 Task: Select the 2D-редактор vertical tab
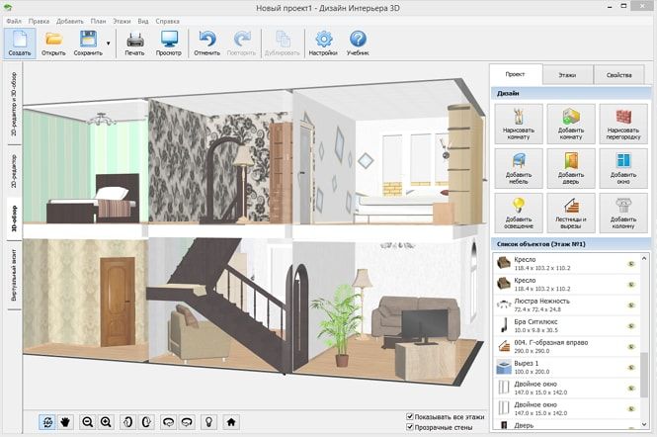(x=14, y=171)
